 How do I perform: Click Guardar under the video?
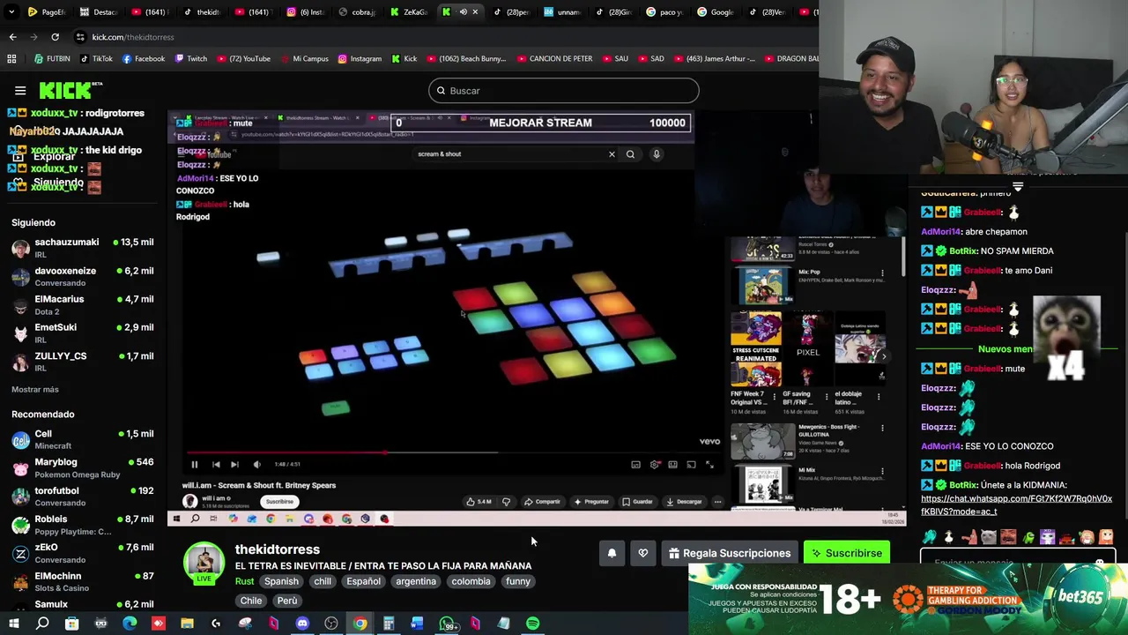click(637, 502)
